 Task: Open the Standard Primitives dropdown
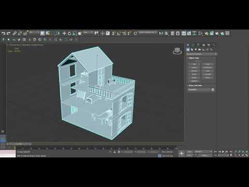click(201, 54)
